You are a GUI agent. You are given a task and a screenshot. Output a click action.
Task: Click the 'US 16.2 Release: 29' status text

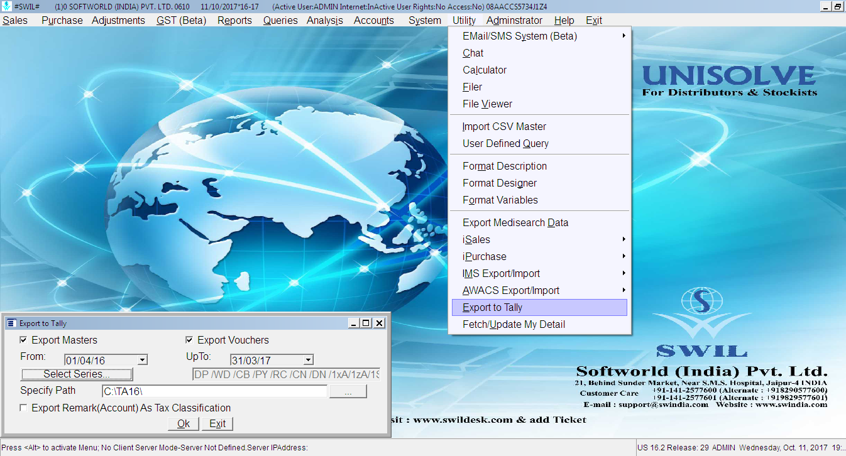[x=673, y=448]
